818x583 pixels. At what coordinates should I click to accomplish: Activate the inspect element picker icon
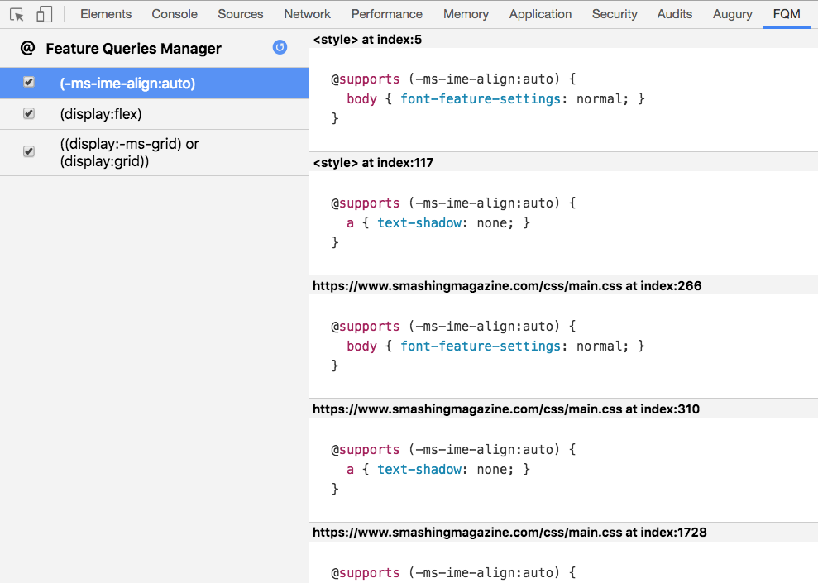(17, 15)
